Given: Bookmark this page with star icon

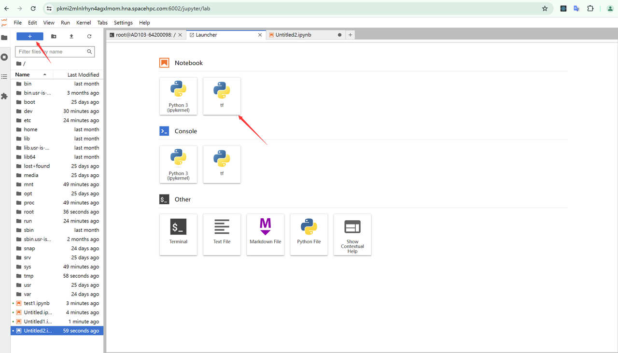Looking at the screenshot, I should (x=545, y=9).
